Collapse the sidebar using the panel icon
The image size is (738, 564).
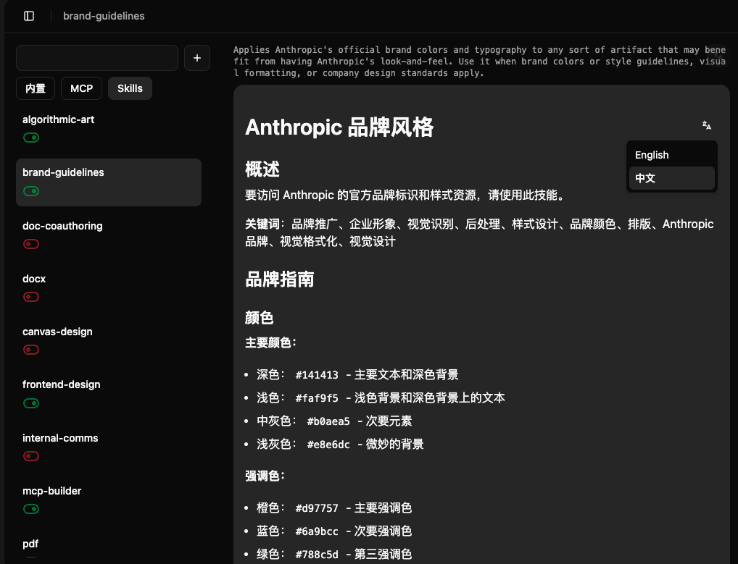click(28, 15)
